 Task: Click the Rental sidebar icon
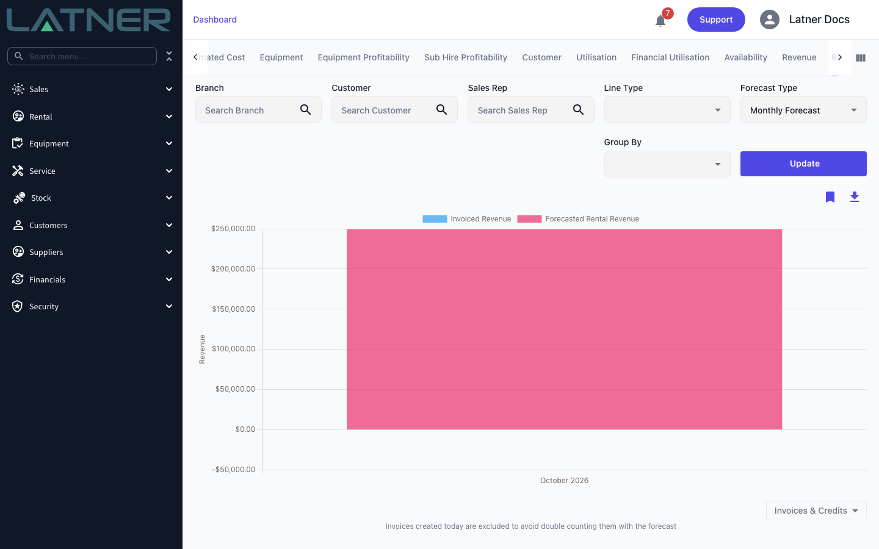click(x=18, y=117)
